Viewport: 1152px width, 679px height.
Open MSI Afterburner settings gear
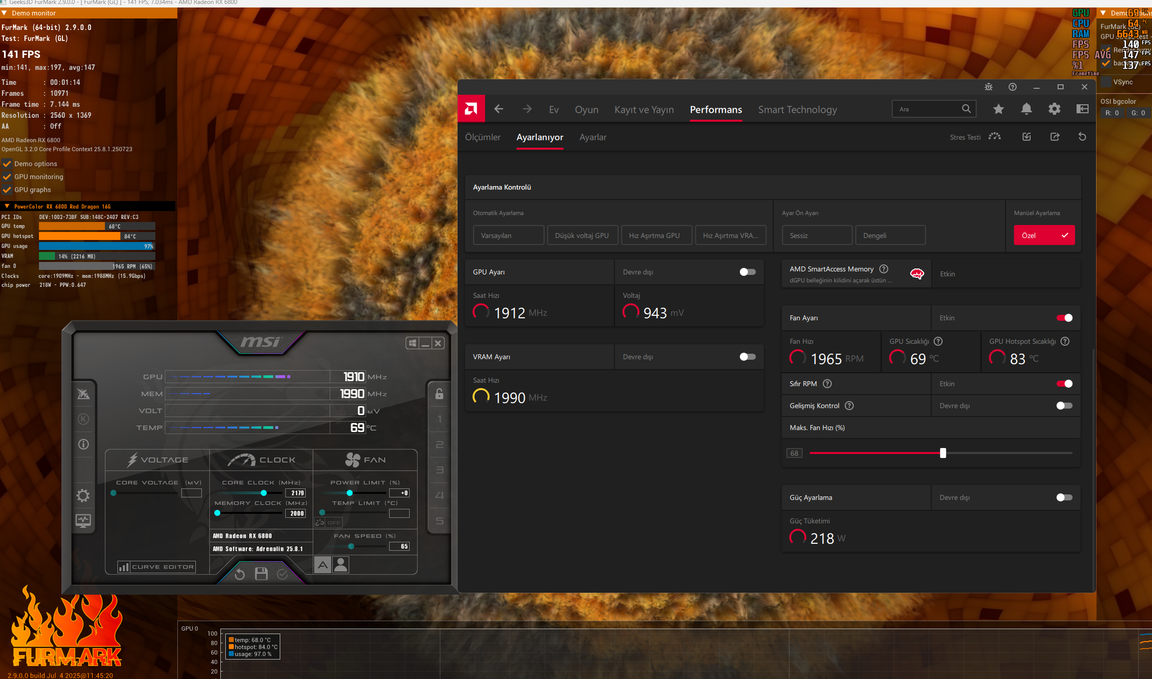83,495
